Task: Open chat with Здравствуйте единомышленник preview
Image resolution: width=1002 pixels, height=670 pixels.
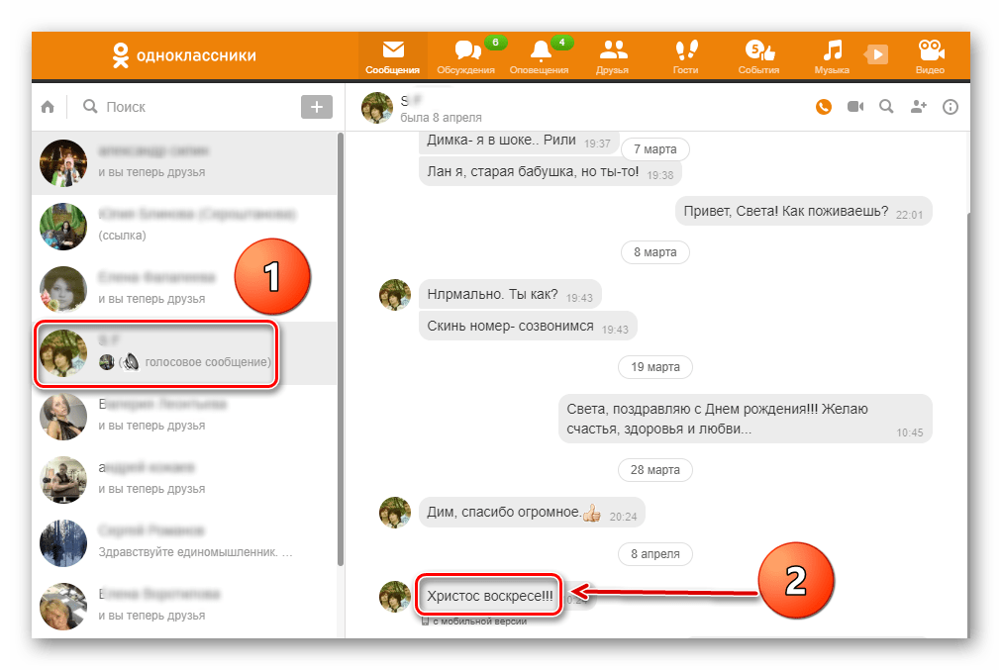Action: [185, 543]
